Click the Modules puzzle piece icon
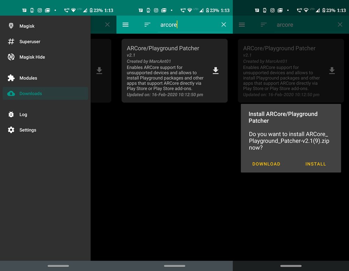349x271 pixels. 11,78
